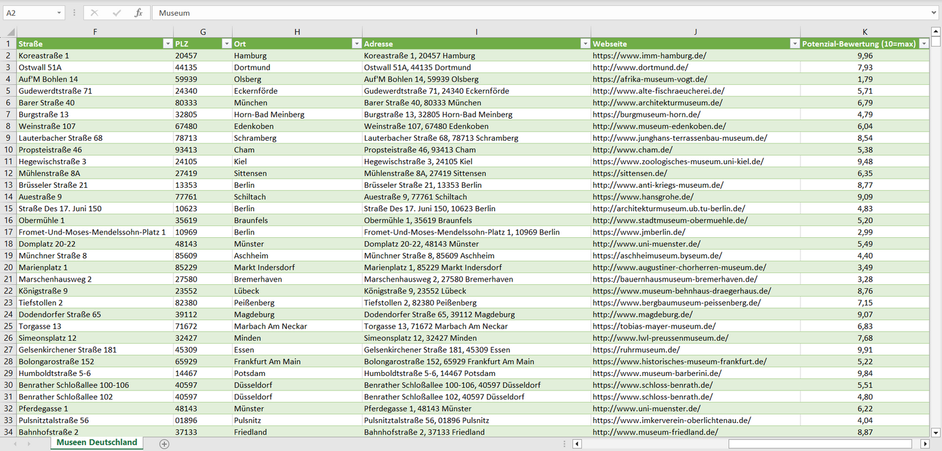Open the Potenzial-Bewertung filter dropdown

924,44
